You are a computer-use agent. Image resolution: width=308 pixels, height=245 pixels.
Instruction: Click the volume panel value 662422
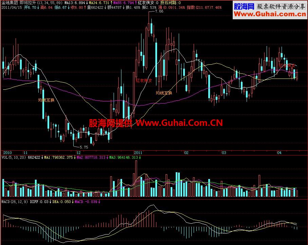[x=34, y=157]
